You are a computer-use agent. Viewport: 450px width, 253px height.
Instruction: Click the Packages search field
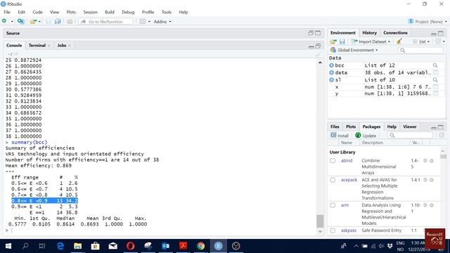tap(410, 135)
